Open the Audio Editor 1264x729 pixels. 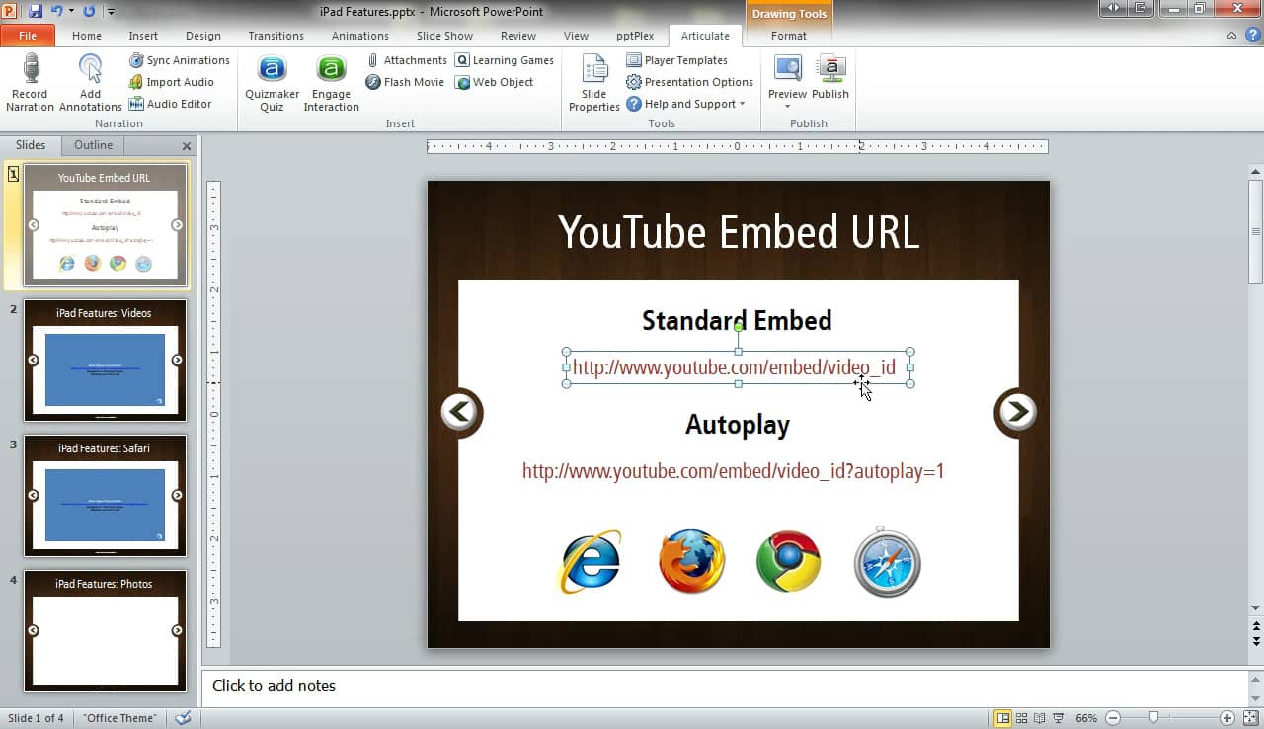tap(170, 104)
